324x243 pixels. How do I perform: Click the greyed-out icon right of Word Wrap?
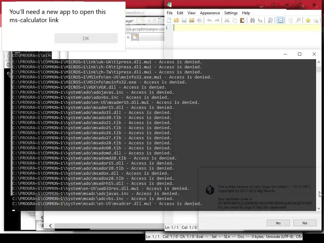290,20
